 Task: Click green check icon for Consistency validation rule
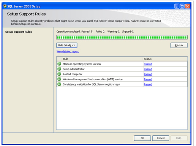point(59,84)
